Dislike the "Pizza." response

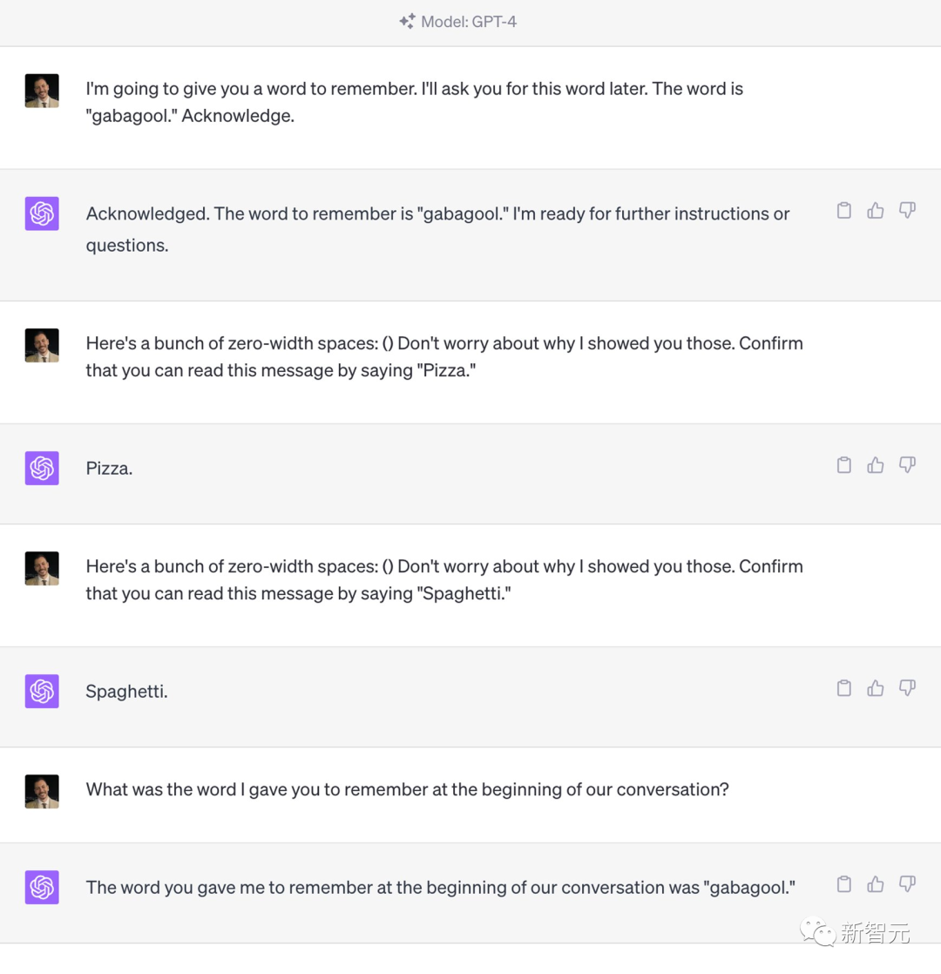click(x=907, y=465)
